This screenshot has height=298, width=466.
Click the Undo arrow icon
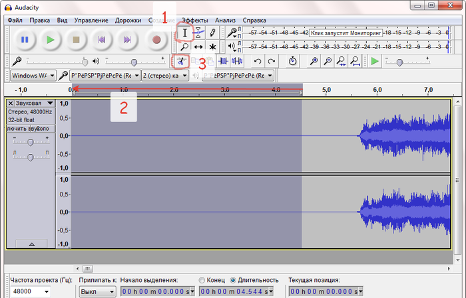[258, 62]
